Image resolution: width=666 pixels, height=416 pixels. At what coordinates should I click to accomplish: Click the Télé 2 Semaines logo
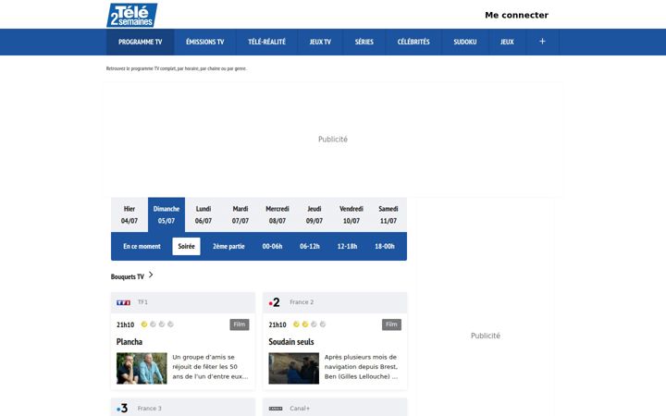(131, 15)
